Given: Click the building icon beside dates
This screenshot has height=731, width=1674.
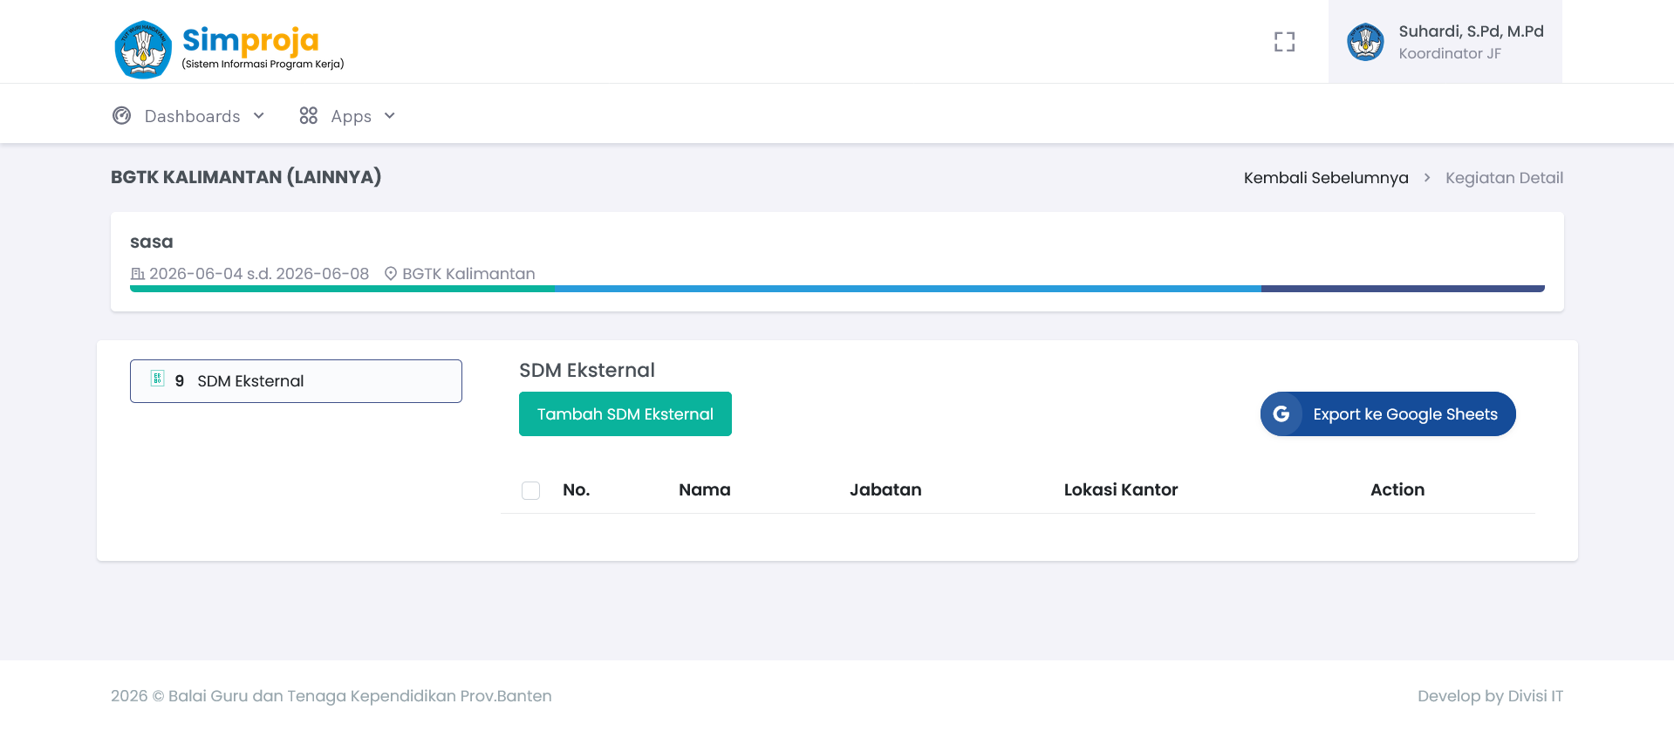Looking at the screenshot, I should pyautogui.click(x=138, y=274).
